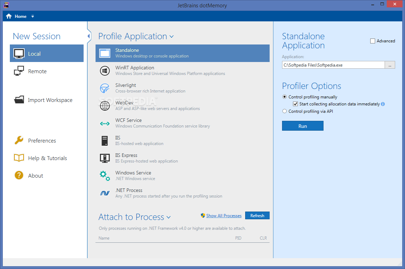This screenshot has width=405, height=269.
Task: Expand the Attach to Process dropdown chevron
Action: pyautogui.click(x=169, y=218)
